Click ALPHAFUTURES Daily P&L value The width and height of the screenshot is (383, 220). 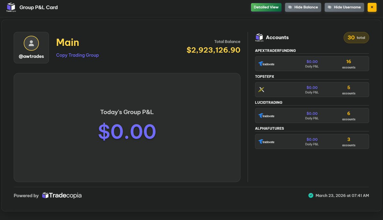coord(312,139)
